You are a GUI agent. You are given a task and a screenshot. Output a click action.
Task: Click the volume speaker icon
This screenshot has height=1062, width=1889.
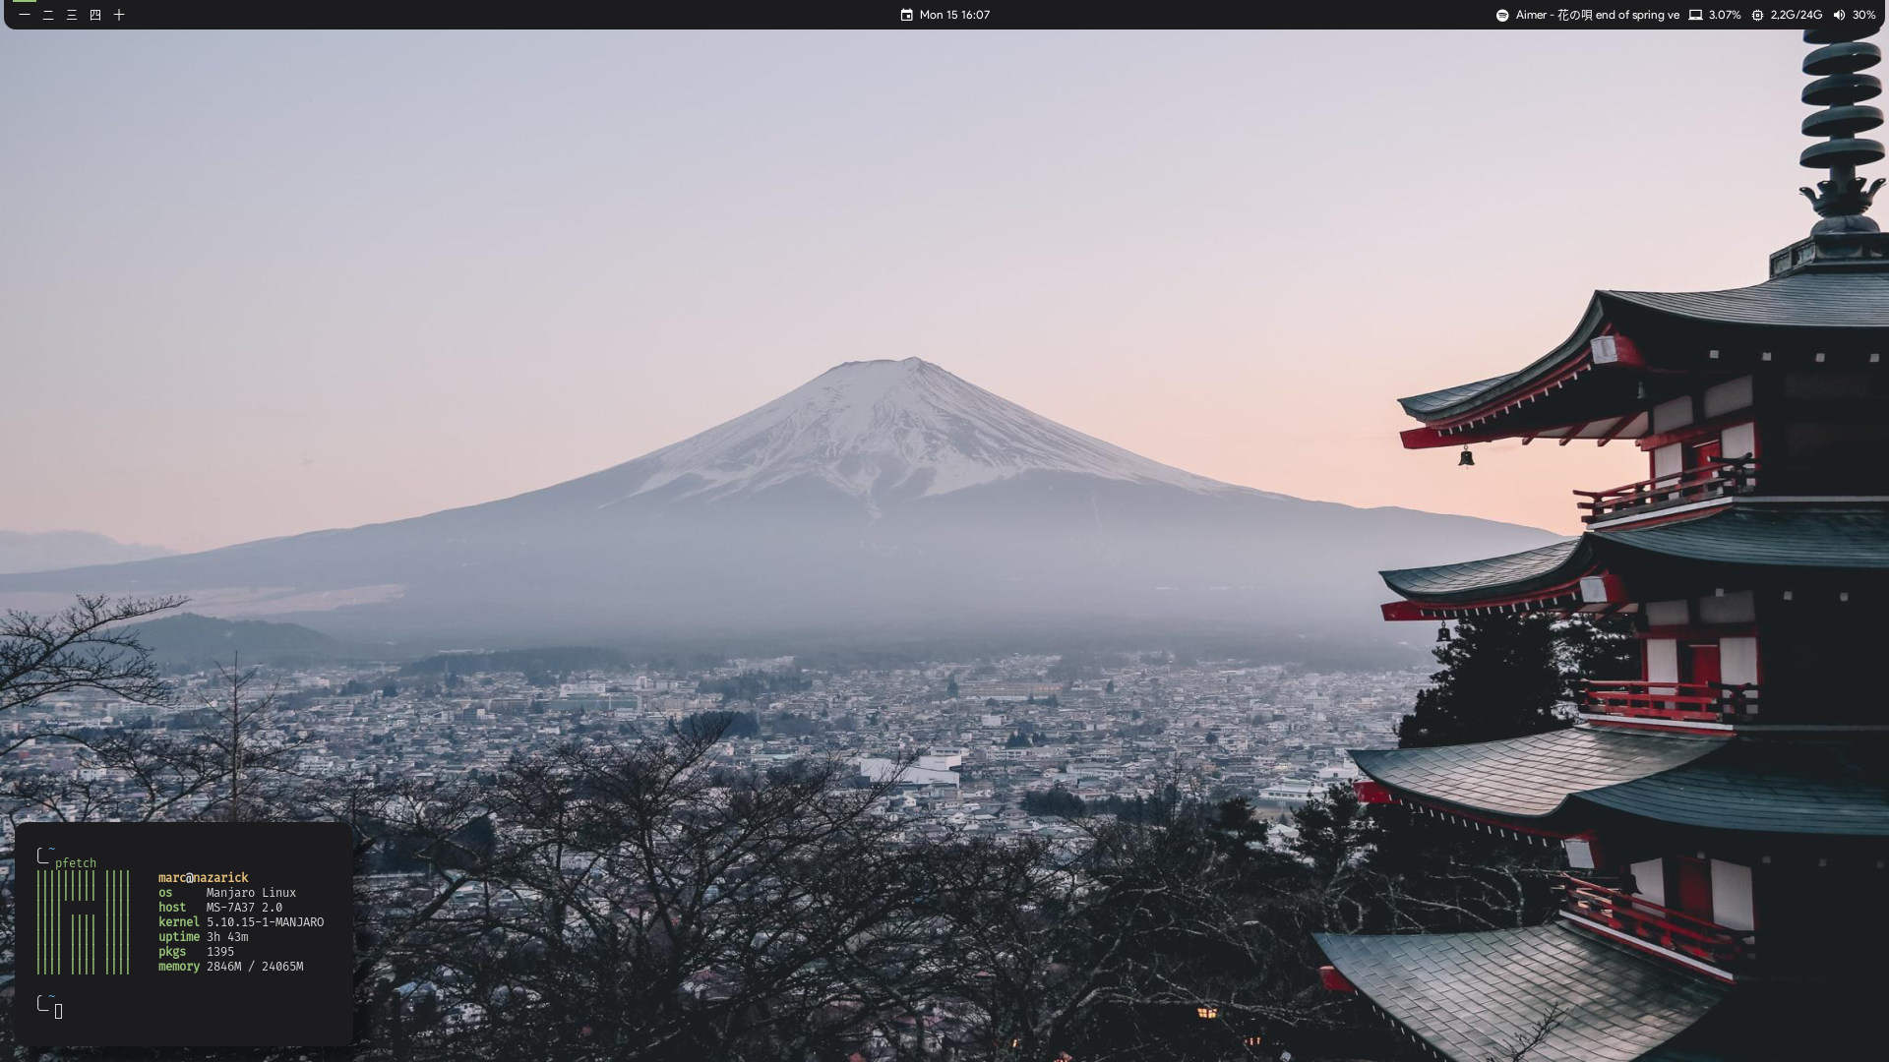[x=1839, y=15]
